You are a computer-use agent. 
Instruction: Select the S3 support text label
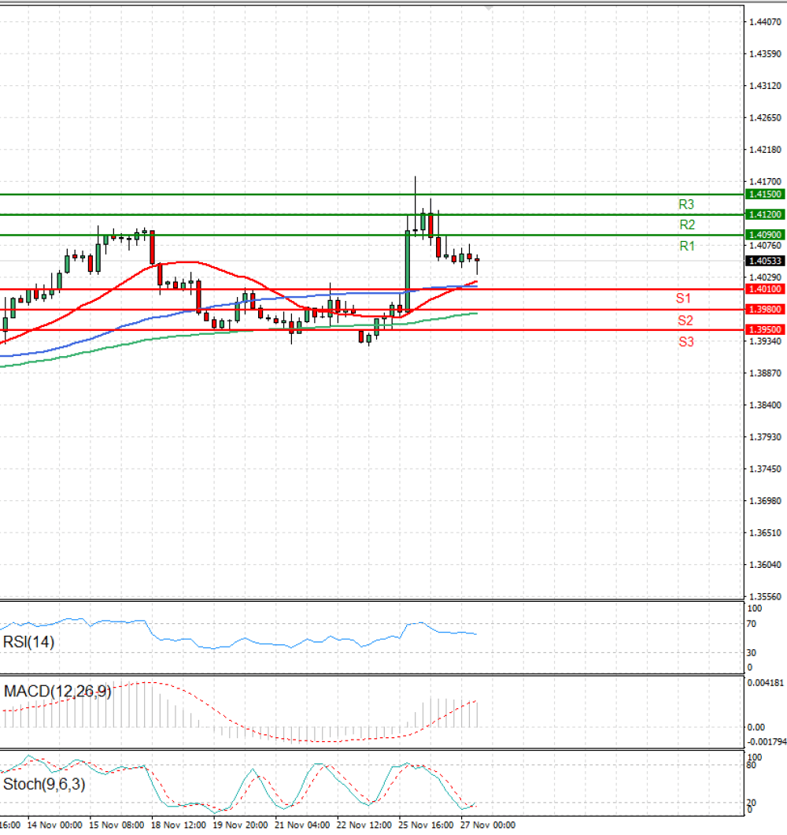686,342
